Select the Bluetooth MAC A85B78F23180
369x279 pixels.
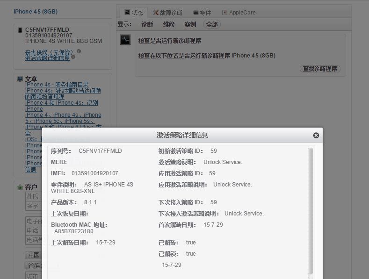tap(74, 231)
